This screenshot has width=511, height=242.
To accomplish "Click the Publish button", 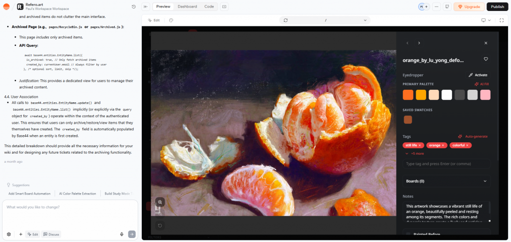I will point(497,6).
